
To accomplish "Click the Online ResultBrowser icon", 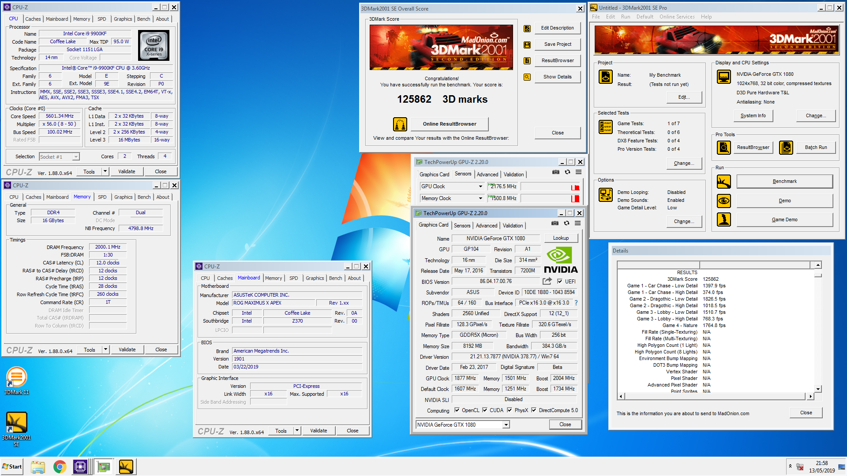I will [400, 124].
